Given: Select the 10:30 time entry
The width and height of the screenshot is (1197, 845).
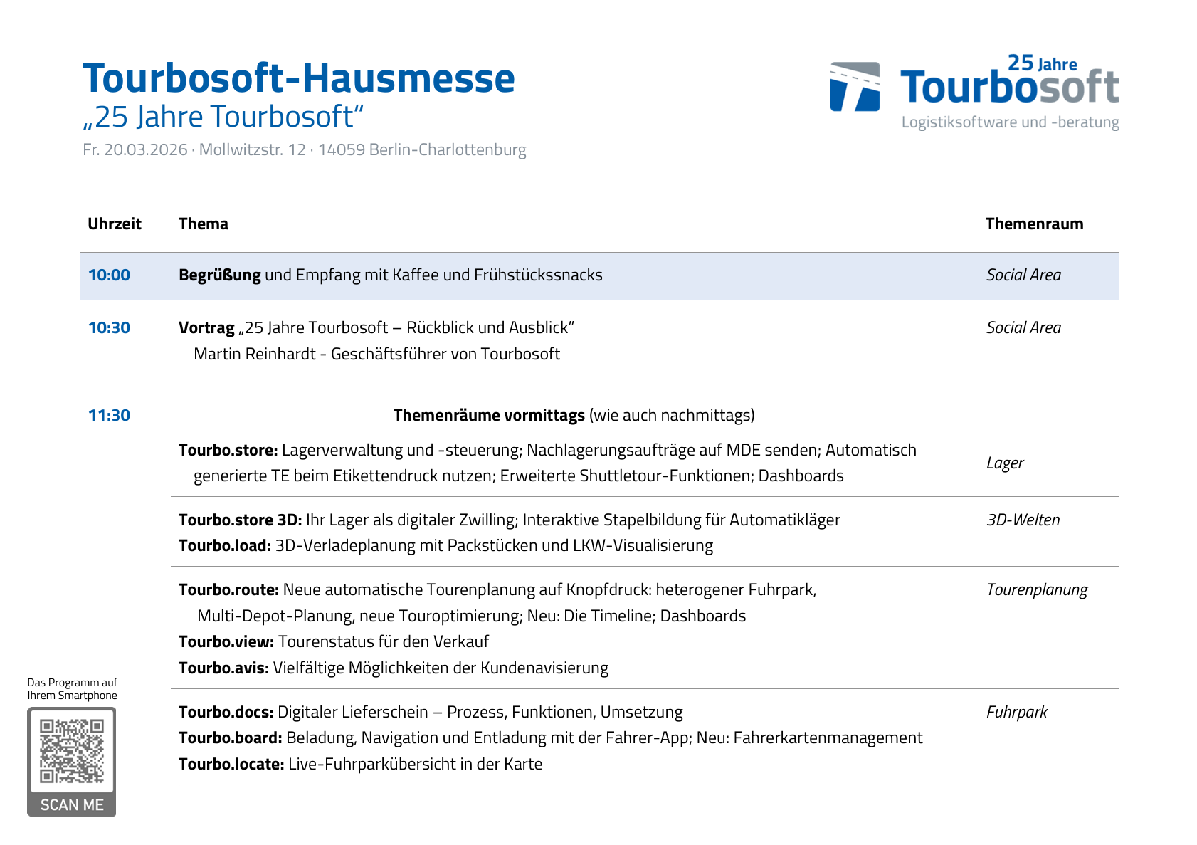Looking at the screenshot, I should point(109,327).
